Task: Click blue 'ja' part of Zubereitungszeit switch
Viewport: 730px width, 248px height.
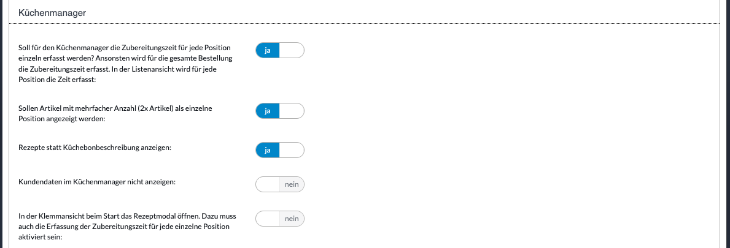Action: coord(268,50)
